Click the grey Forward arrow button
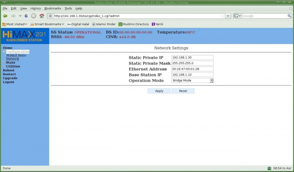 point(13,16)
